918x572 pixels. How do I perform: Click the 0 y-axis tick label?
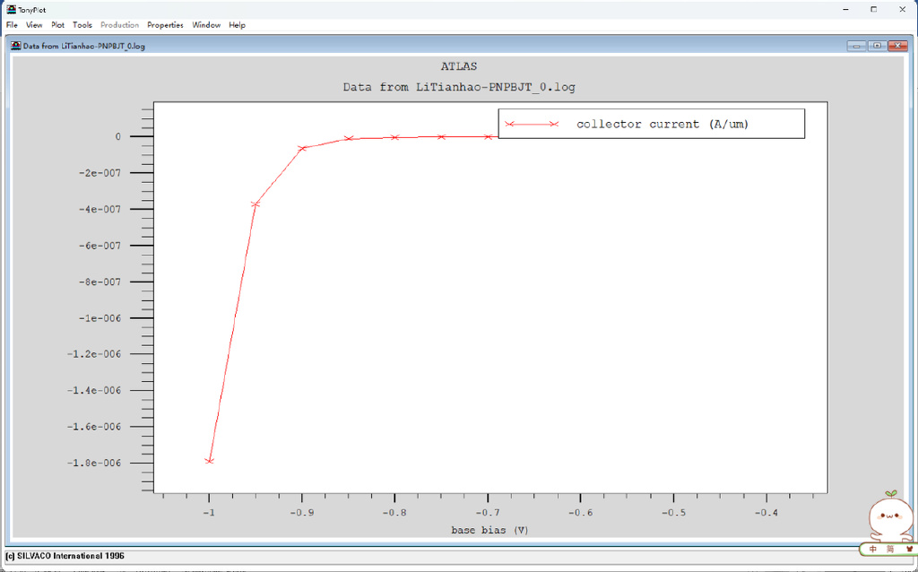(x=117, y=136)
